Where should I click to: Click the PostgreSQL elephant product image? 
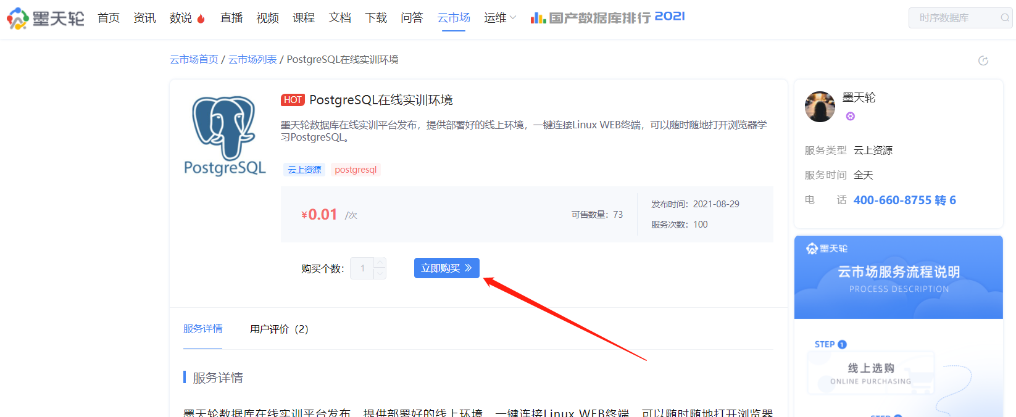coord(225,136)
